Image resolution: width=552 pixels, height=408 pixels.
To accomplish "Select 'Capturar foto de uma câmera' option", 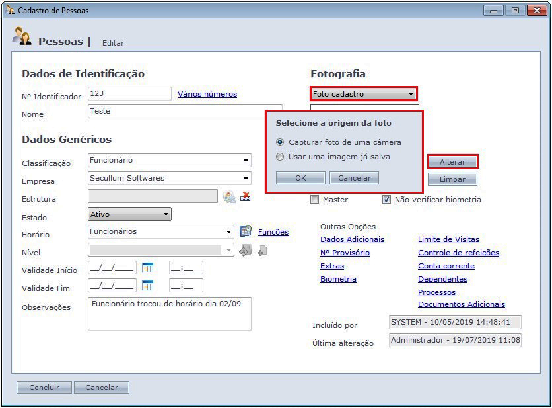I will pos(281,142).
